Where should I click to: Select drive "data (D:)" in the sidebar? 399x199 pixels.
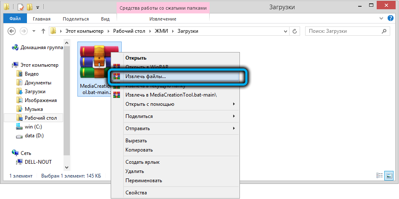(34, 136)
